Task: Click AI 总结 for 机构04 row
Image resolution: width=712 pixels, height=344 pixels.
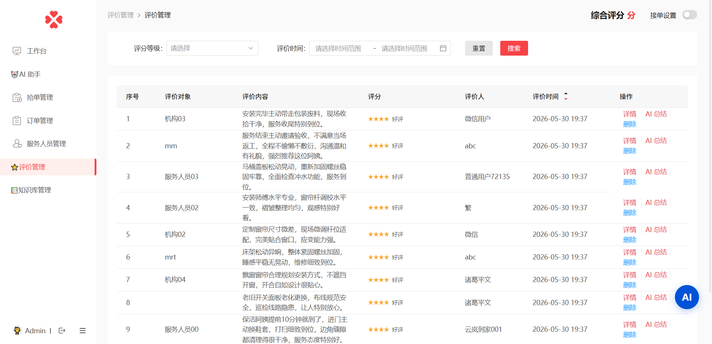Action: [656, 275]
